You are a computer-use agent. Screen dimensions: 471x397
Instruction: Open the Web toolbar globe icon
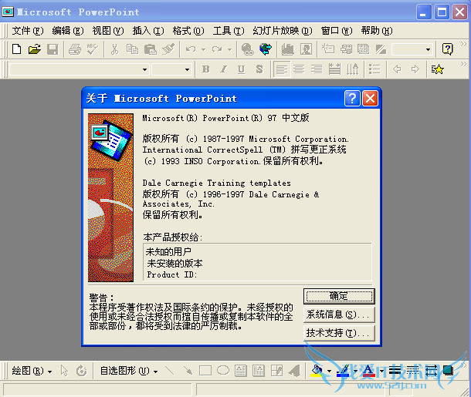pyautogui.click(x=266, y=49)
